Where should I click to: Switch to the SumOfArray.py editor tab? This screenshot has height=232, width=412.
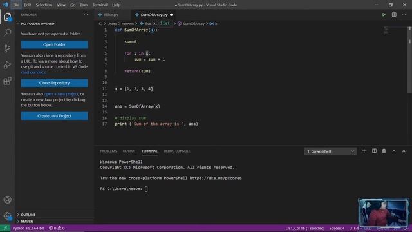154,15
